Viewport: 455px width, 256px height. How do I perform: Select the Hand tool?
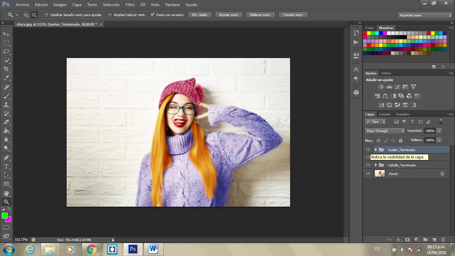[6, 193]
